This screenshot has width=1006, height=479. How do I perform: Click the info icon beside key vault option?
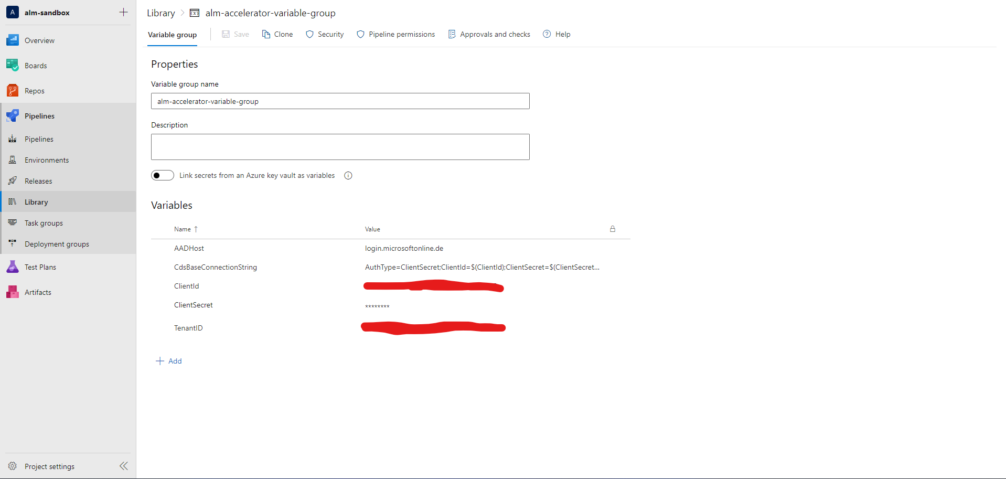coord(348,175)
